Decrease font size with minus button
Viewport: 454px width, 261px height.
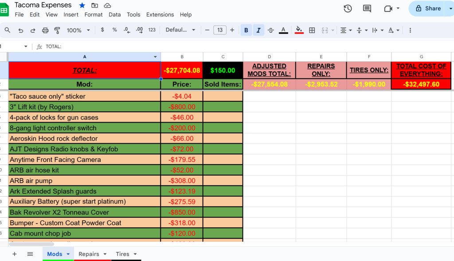[x=207, y=30]
